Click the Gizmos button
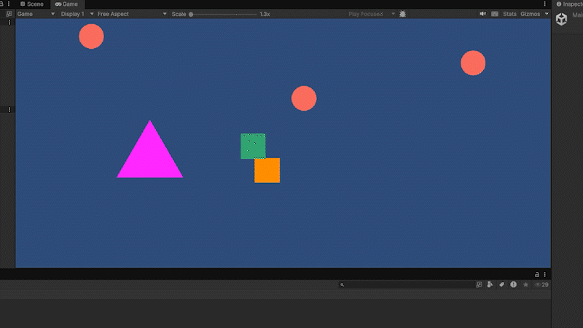The image size is (583, 328). (x=531, y=14)
